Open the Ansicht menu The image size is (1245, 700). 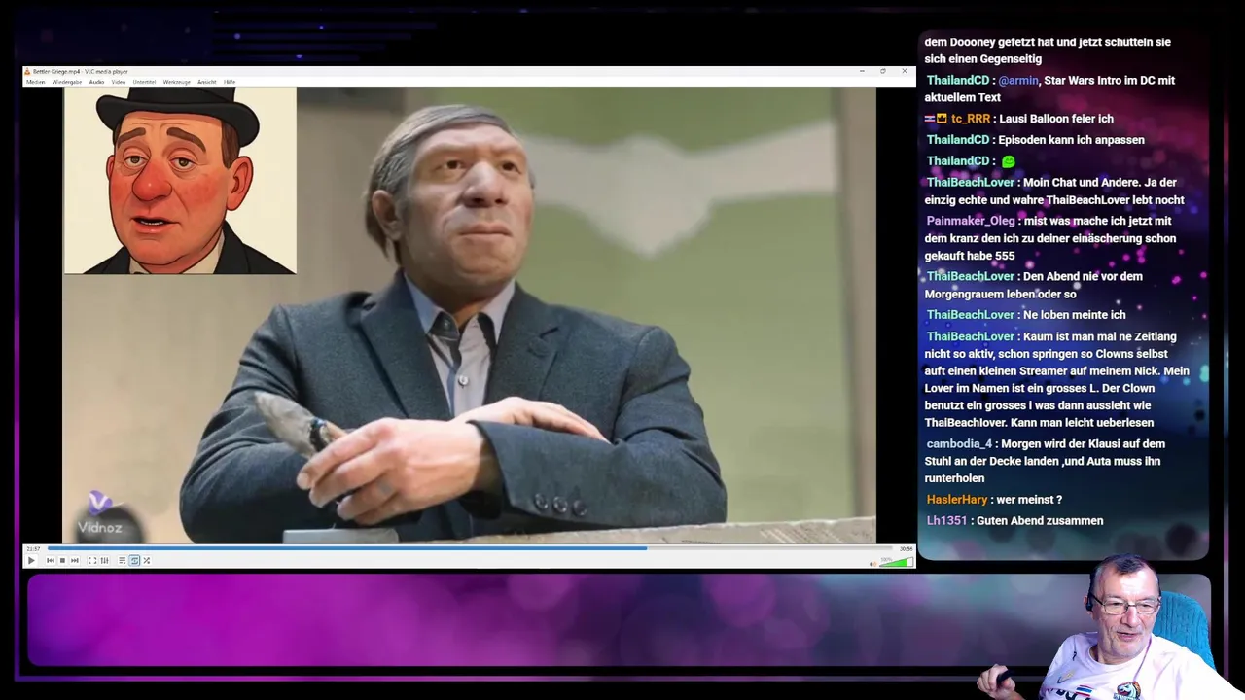tap(207, 82)
